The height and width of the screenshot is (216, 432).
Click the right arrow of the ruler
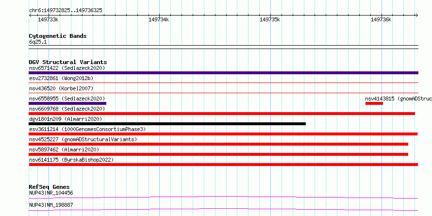click(x=416, y=15)
